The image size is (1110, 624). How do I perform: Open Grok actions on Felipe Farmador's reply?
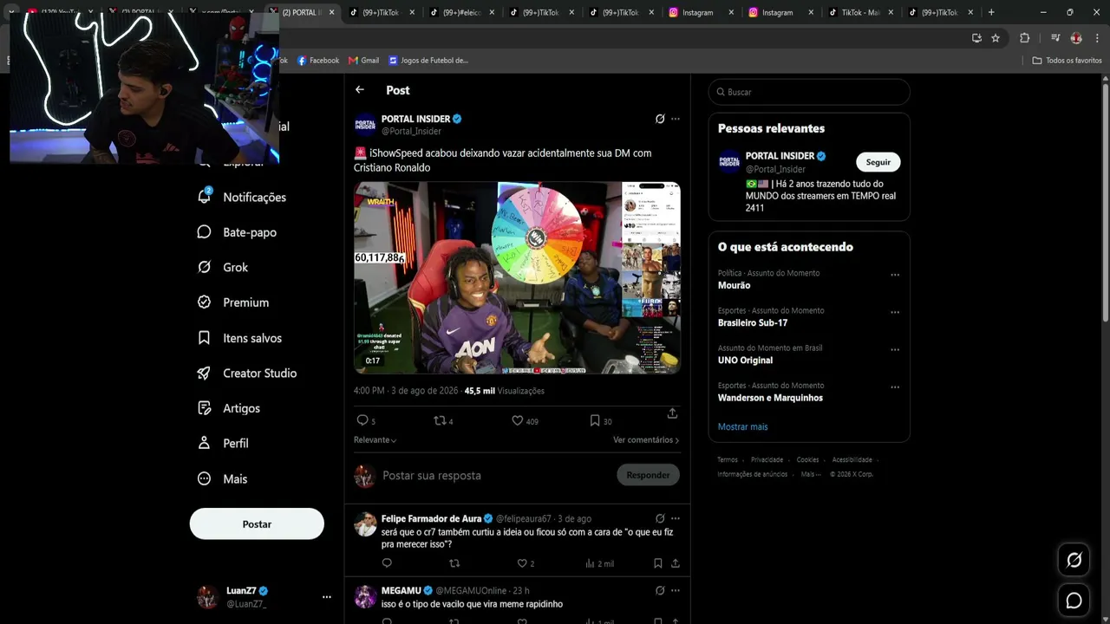click(660, 518)
